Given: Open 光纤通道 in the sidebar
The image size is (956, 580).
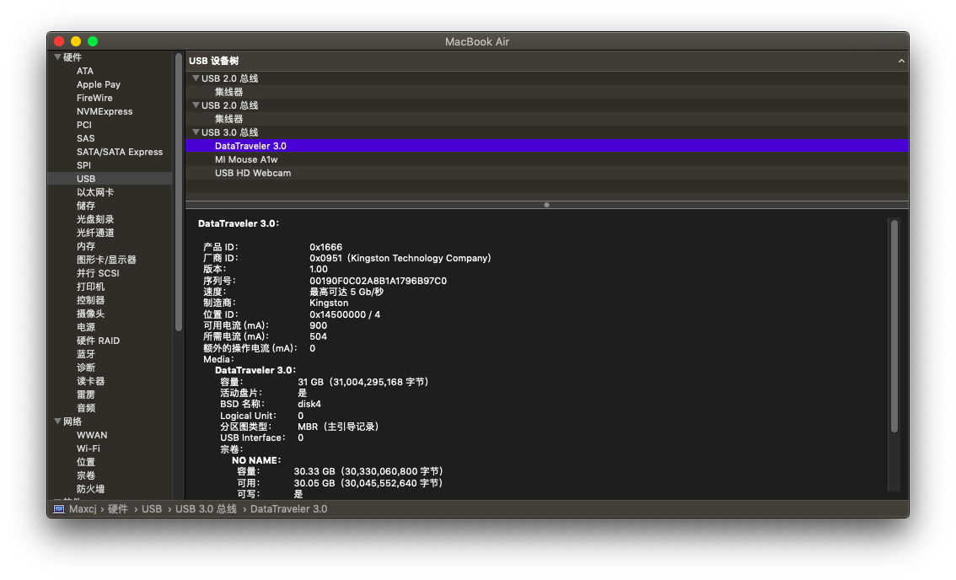Looking at the screenshot, I should [x=95, y=233].
